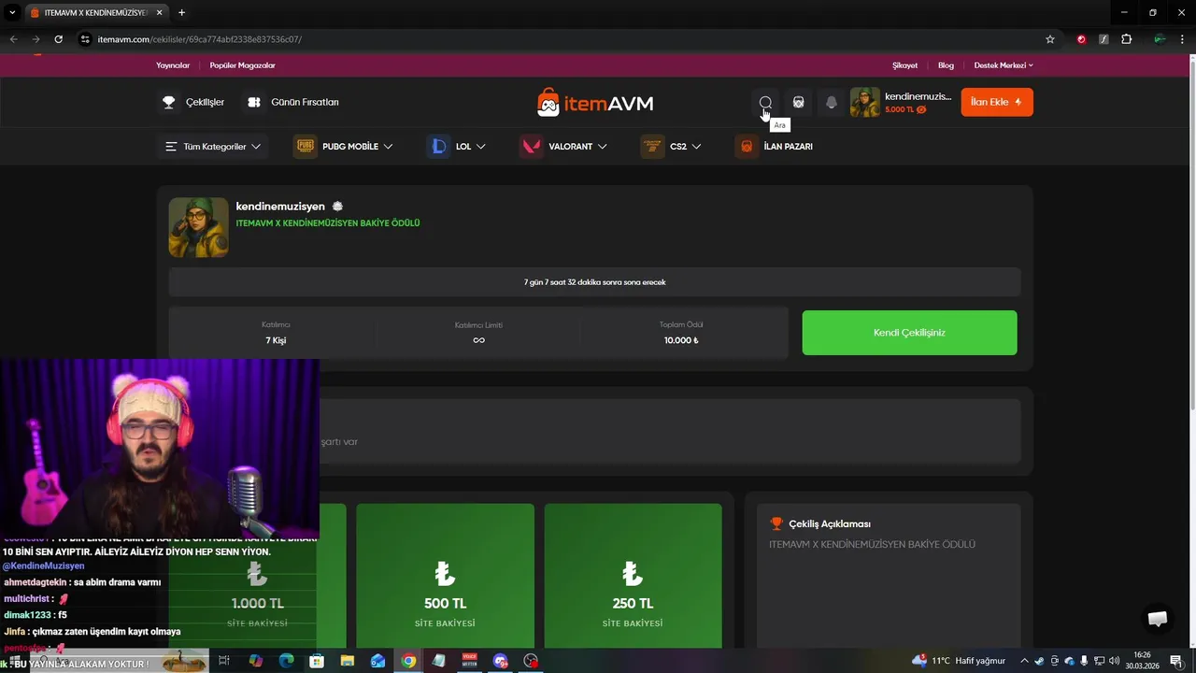Screen dimensions: 1196x673
Task: Open the Chrome three-dot menu
Action: coord(1181,39)
